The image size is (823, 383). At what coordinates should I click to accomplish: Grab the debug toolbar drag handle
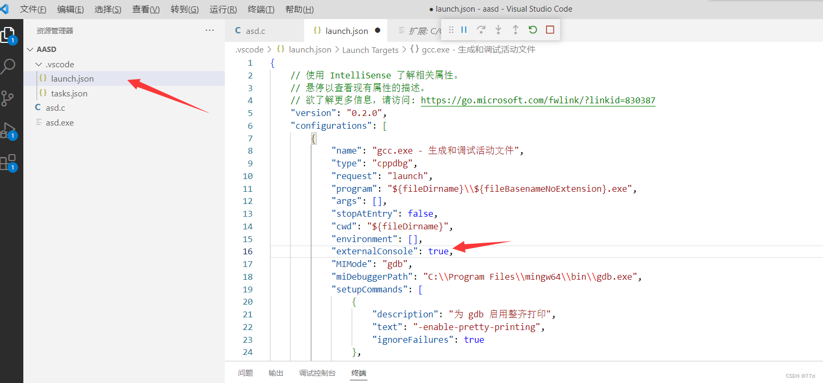click(x=451, y=30)
